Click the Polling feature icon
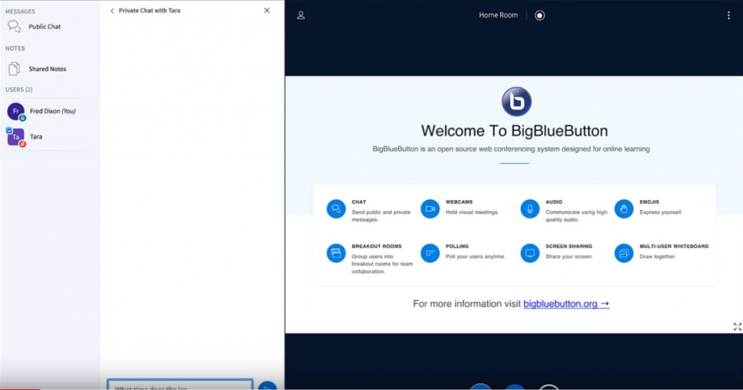Viewport: 743px width, 390px height. [430, 253]
